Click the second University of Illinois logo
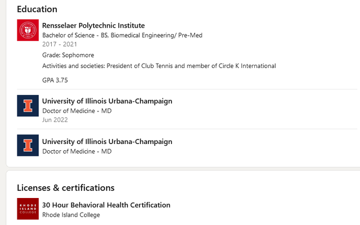 (x=28, y=145)
